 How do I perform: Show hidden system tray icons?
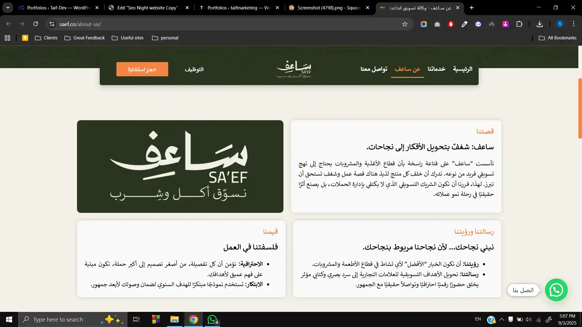[x=502, y=319]
